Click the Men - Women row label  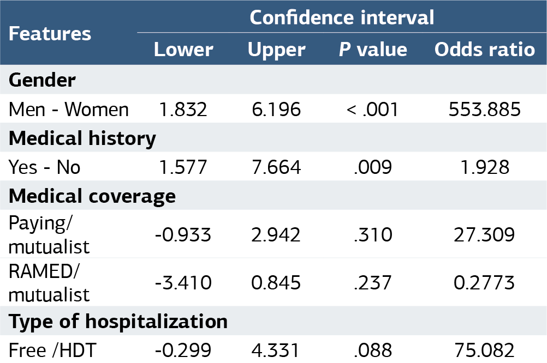point(69,110)
